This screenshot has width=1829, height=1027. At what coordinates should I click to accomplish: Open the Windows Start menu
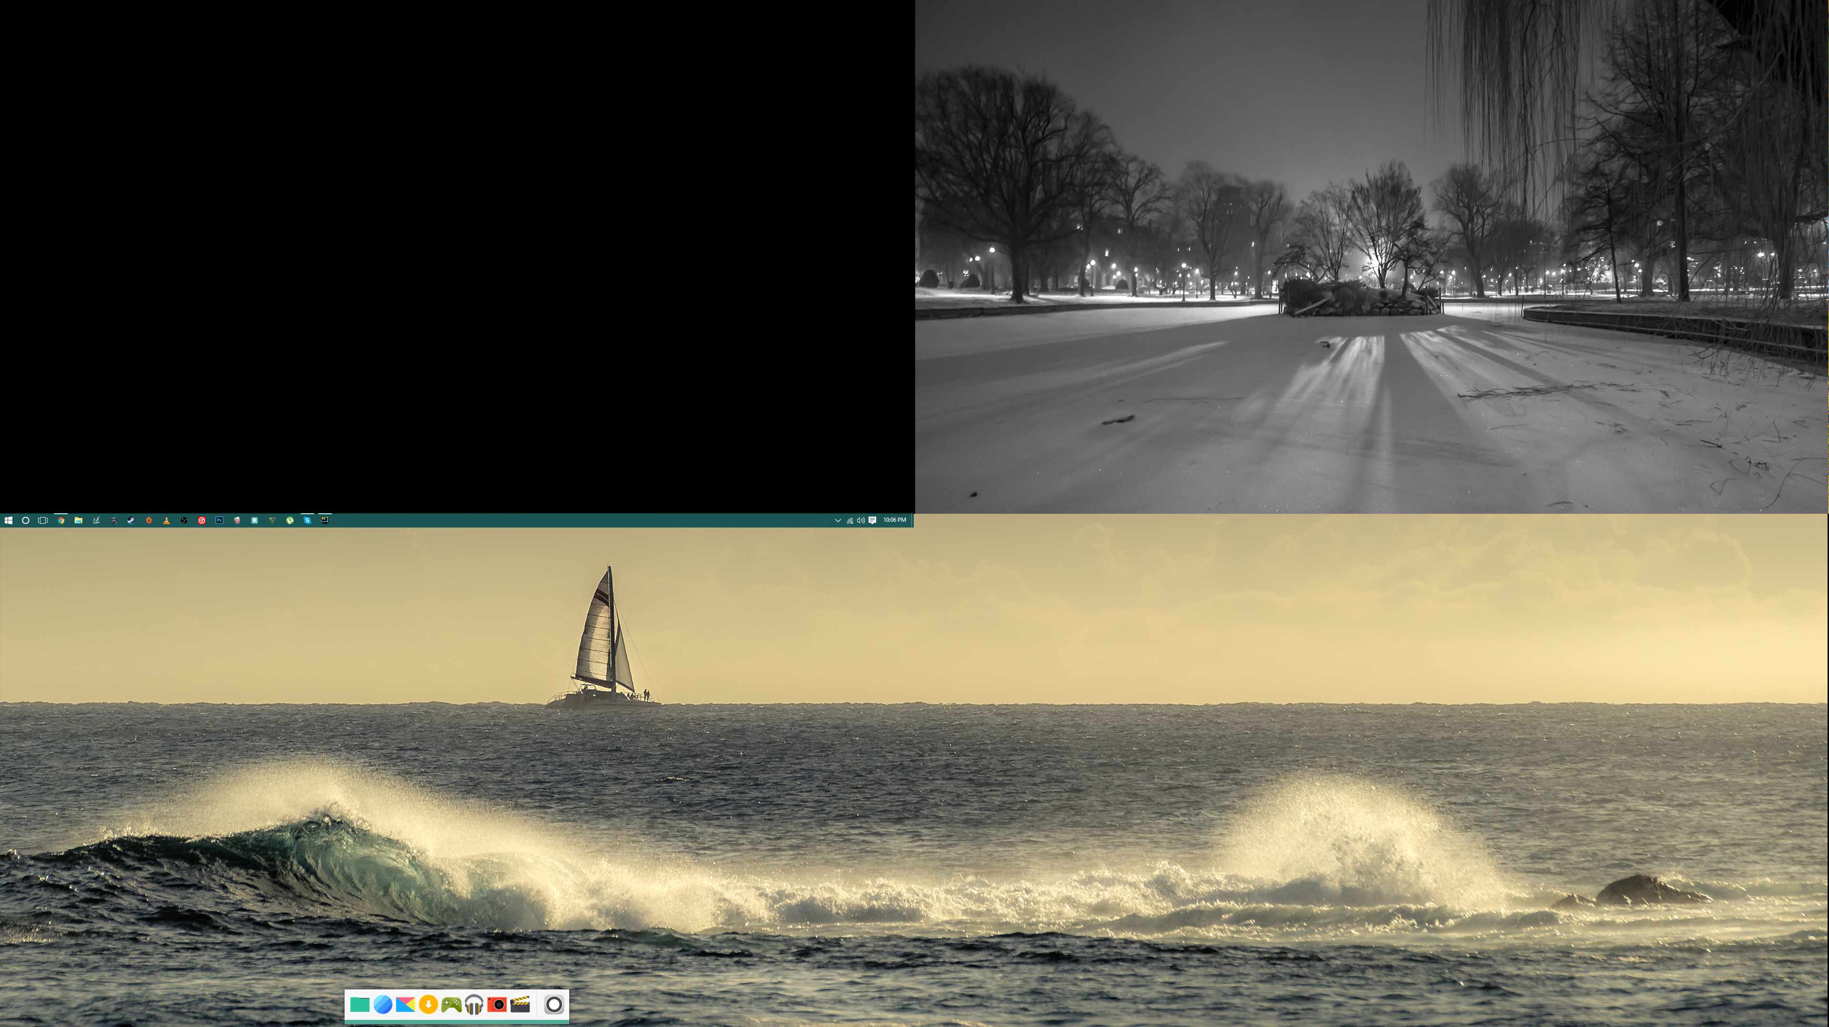pos(9,520)
